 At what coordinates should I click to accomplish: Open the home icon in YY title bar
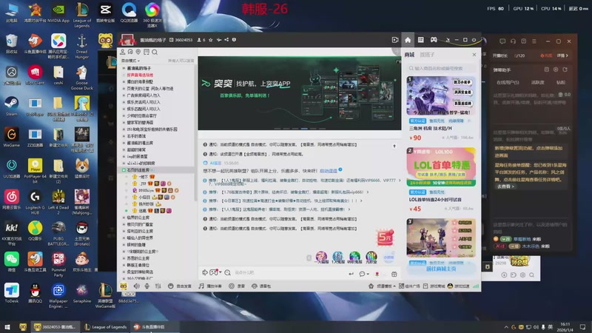(408, 40)
